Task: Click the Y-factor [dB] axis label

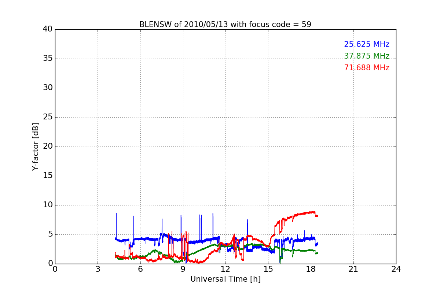Action: 36,146
